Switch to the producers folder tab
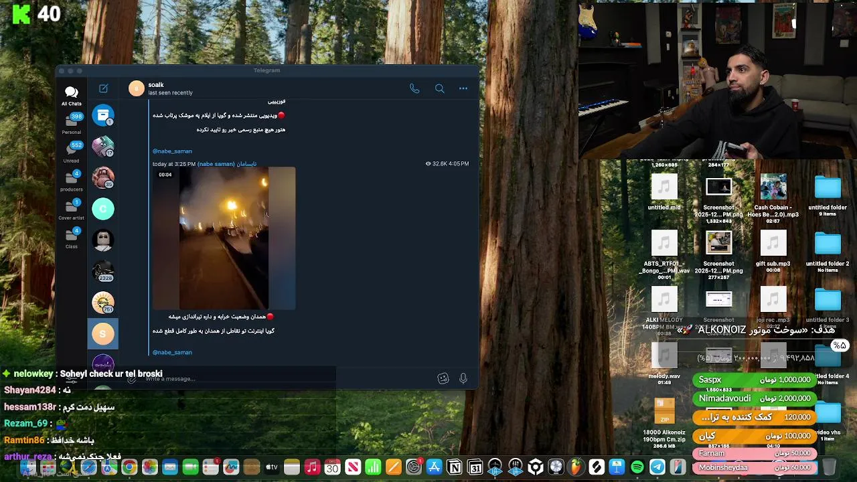 (x=72, y=181)
